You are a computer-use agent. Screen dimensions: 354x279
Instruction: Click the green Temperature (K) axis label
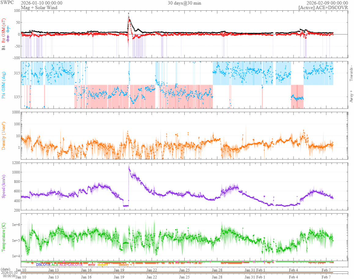pos(4,236)
